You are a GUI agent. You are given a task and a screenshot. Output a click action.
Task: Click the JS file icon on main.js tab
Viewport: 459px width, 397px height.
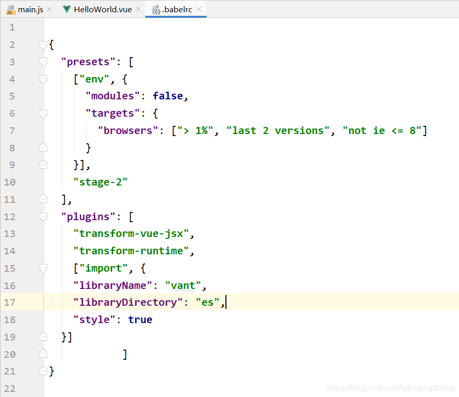tap(11, 10)
